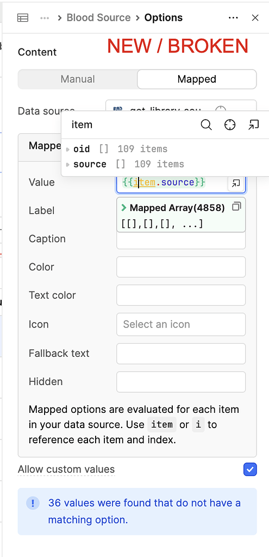Expand the source array row
This screenshot has height=557, width=269.
click(x=68, y=164)
